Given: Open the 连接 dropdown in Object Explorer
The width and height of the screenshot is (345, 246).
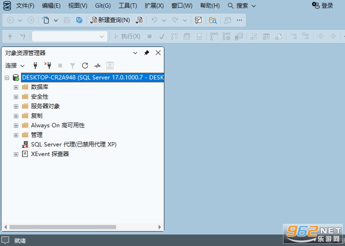Looking at the screenshot, I should pos(15,65).
